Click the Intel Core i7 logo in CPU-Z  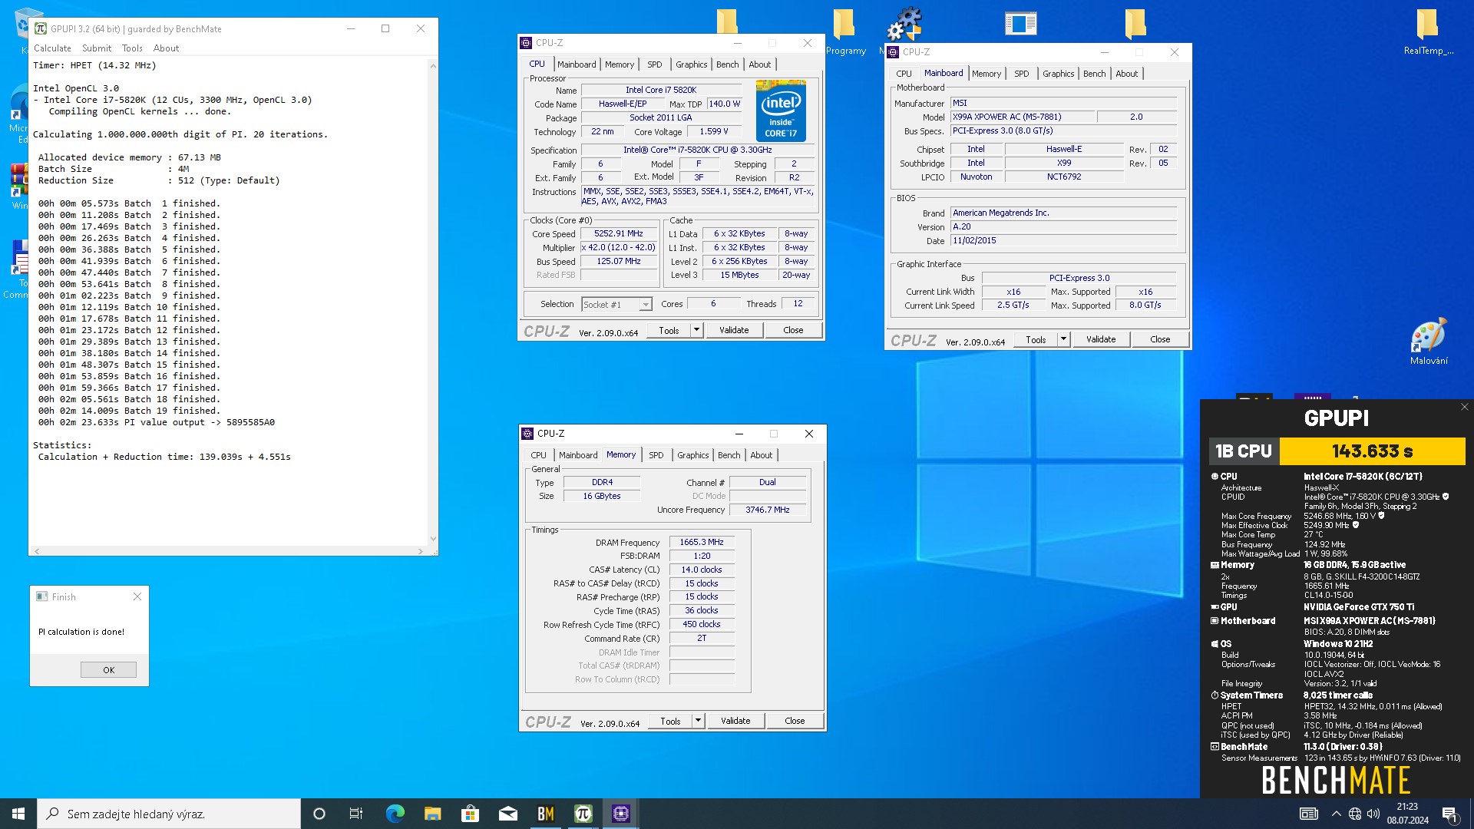tap(781, 111)
